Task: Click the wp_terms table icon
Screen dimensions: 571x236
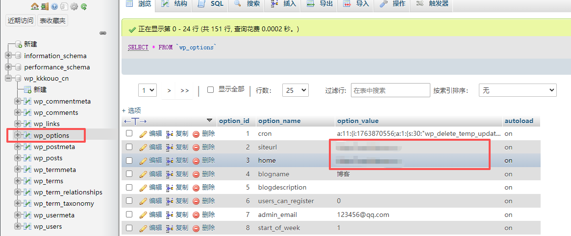Action: 27,181
